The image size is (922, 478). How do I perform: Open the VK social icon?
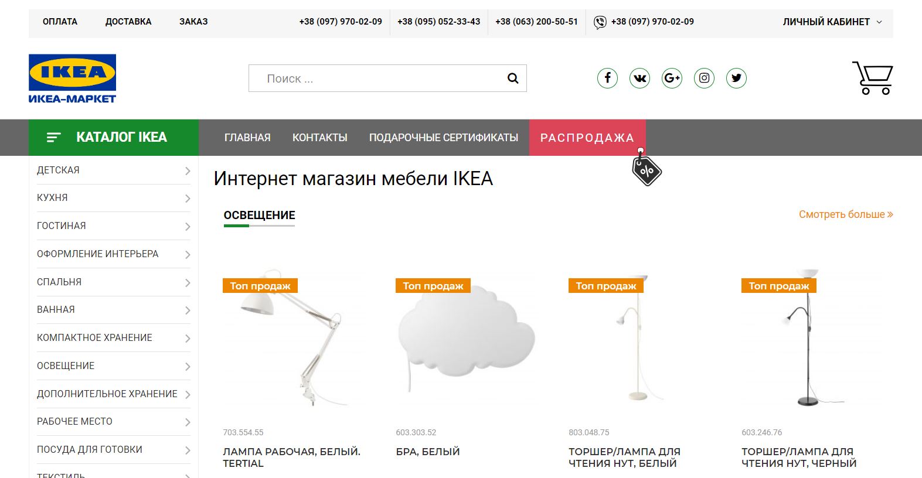pyautogui.click(x=639, y=78)
